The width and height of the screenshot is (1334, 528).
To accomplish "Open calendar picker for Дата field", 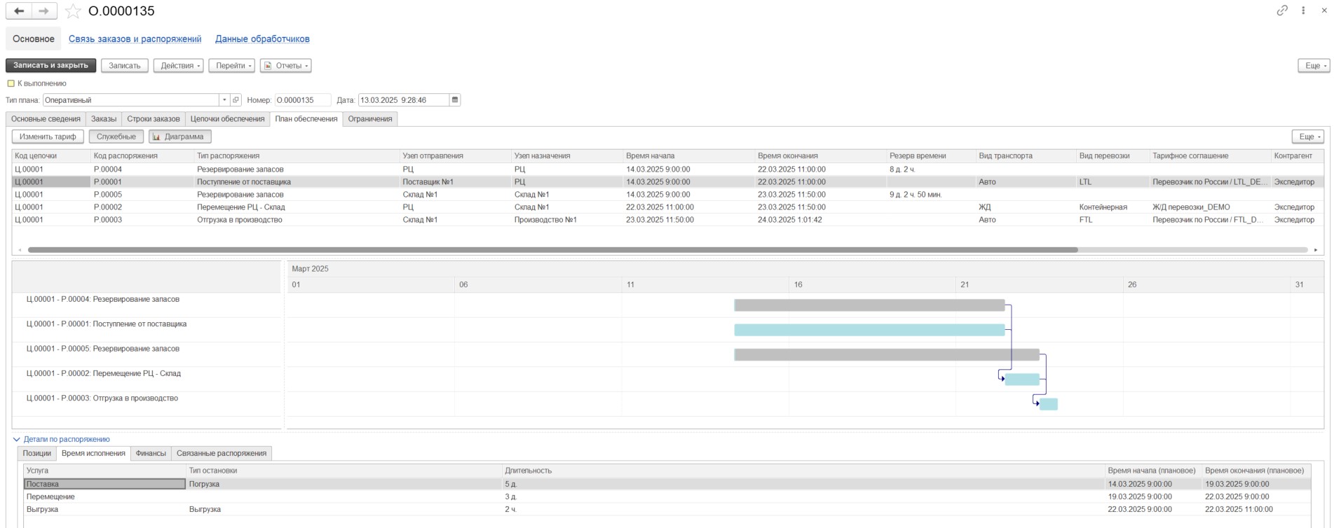I will click(x=455, y=100).
